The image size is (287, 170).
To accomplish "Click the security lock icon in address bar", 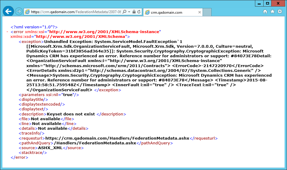I will (x=134, y=12).
